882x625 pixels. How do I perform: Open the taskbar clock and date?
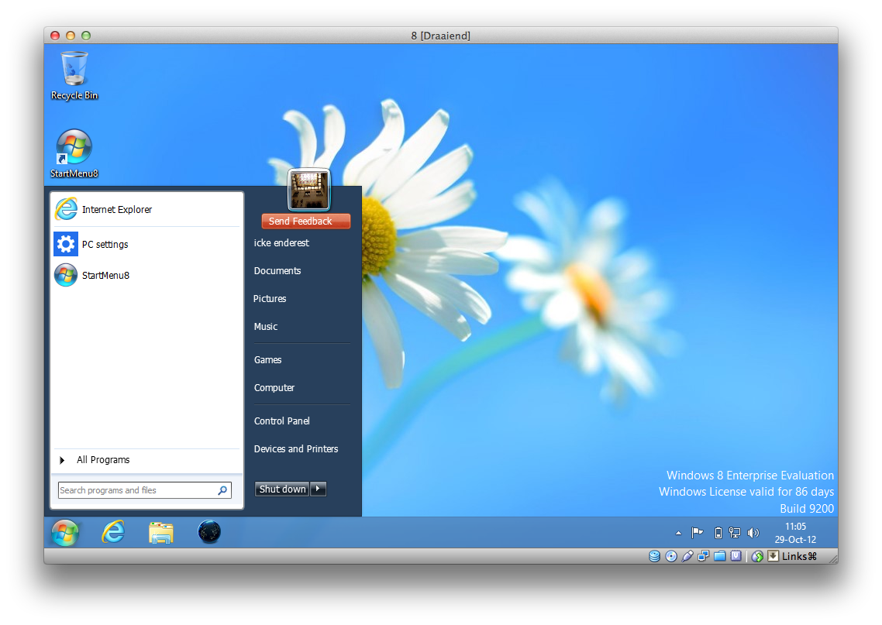click(795, 533)
